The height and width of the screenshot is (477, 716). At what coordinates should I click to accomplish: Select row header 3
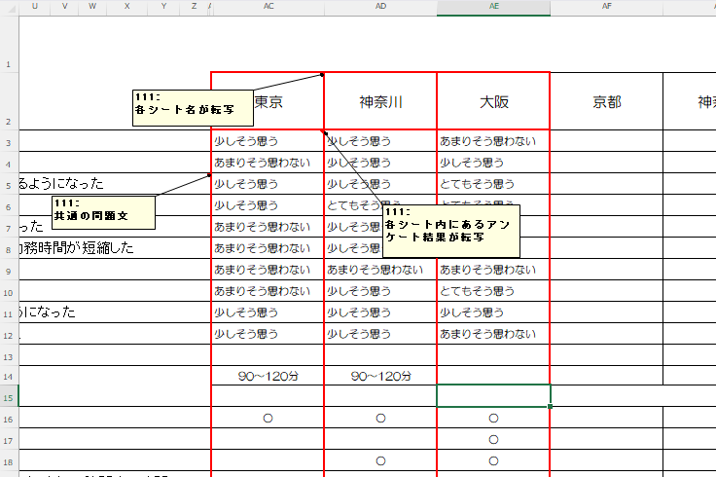click(9, 141)
